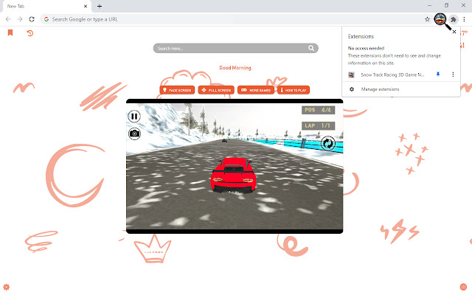The width and height of the screenshot is (472, 295).
Task: Unpin the Snow Track Racing extension
Action: (438, 74)
